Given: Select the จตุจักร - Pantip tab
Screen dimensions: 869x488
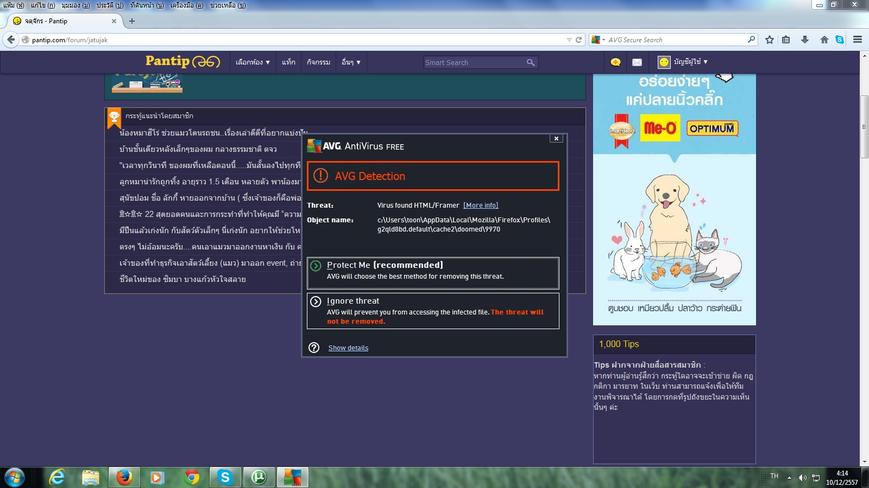Looking at the screenshot, I should (x=64, y=21).
